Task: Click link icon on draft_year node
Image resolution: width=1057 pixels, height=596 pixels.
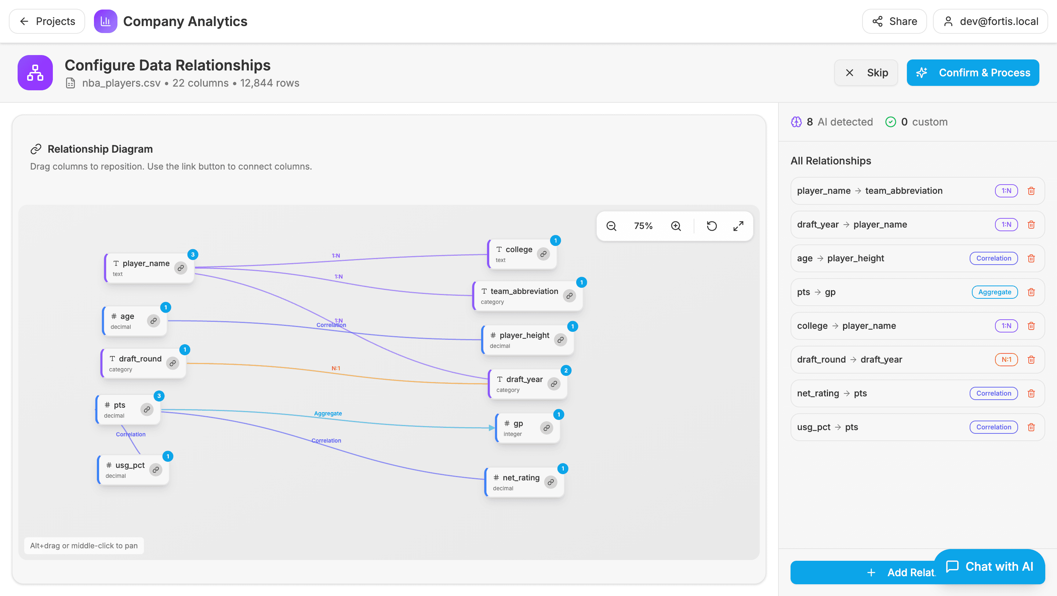Action: 554,384
